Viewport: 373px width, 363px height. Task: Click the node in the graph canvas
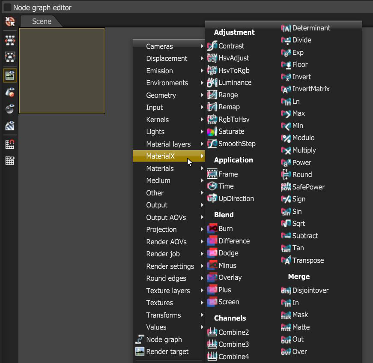(x=62, y=71)
